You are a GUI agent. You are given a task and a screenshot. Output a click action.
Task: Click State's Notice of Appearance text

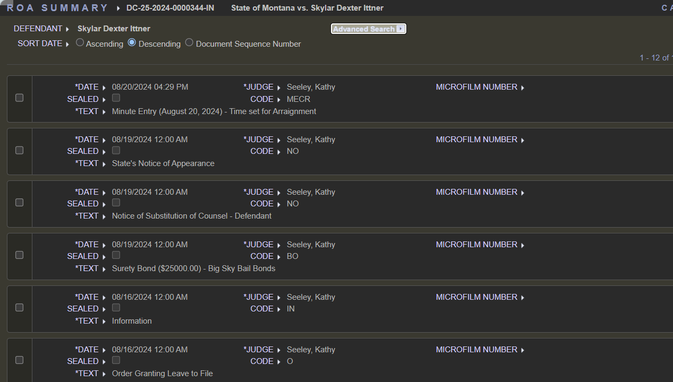click(x=163, y=163)
